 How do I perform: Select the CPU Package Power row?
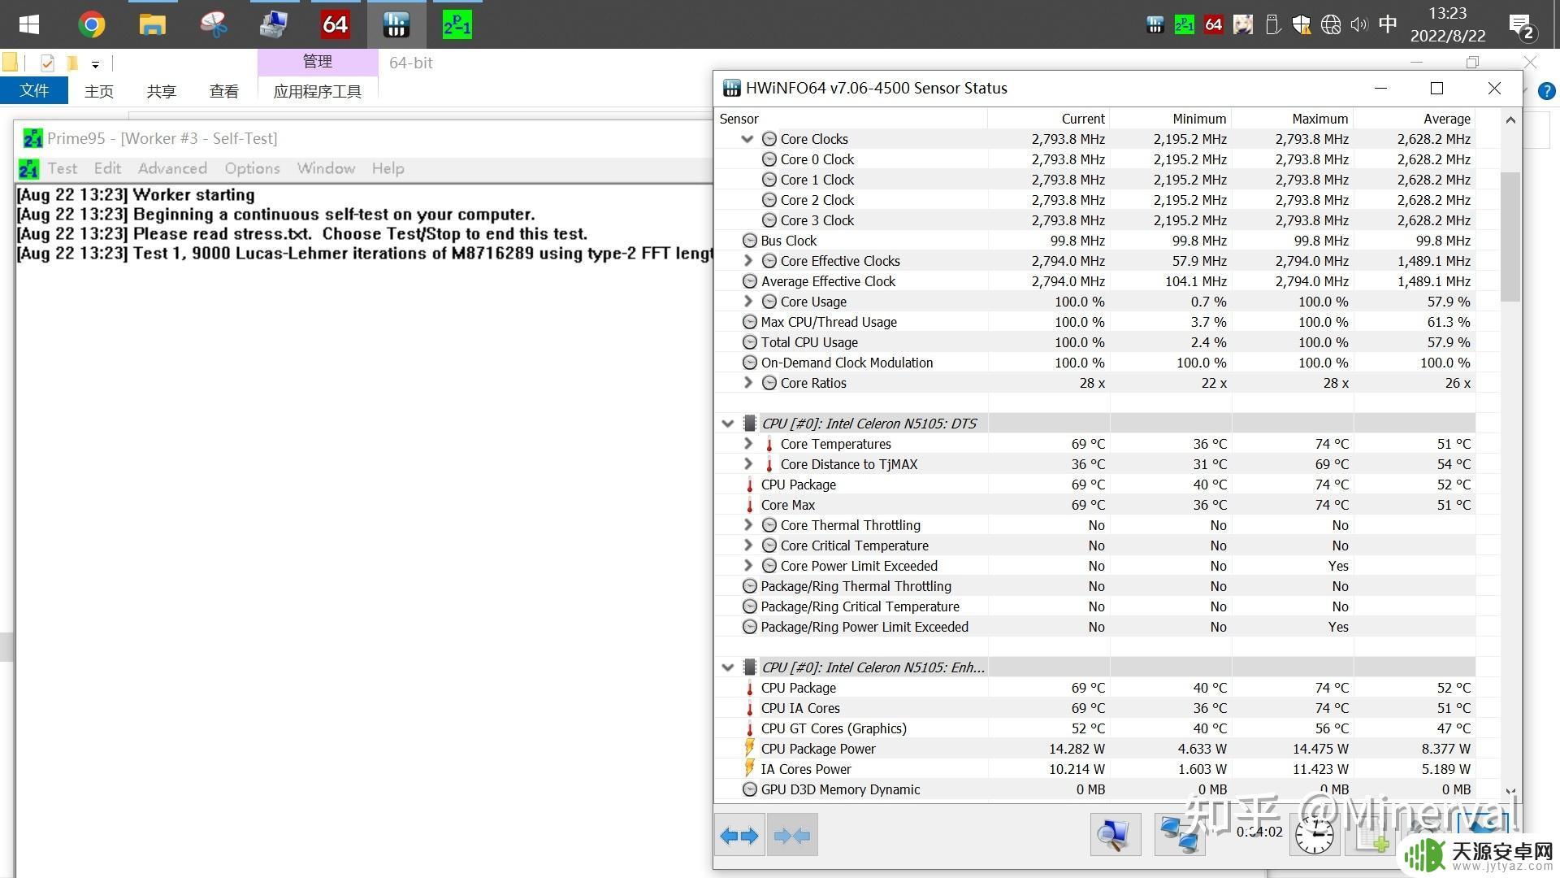(1094, 749)
